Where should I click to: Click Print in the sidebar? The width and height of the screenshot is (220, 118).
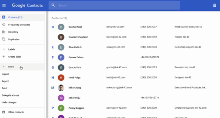tap(4, 88)
